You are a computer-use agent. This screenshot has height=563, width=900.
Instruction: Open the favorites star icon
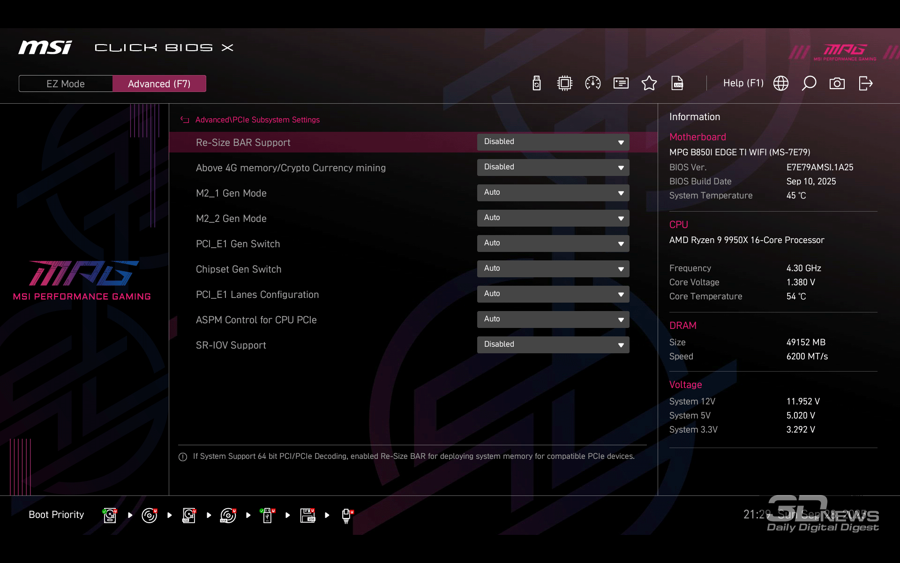[649, 84]
